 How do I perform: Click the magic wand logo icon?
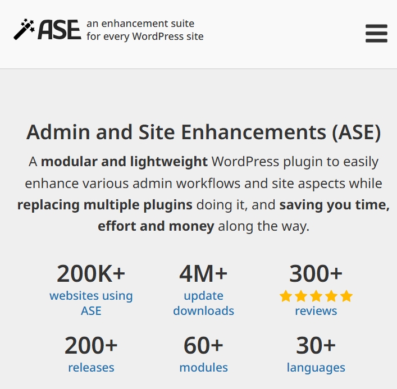point(24,29)
